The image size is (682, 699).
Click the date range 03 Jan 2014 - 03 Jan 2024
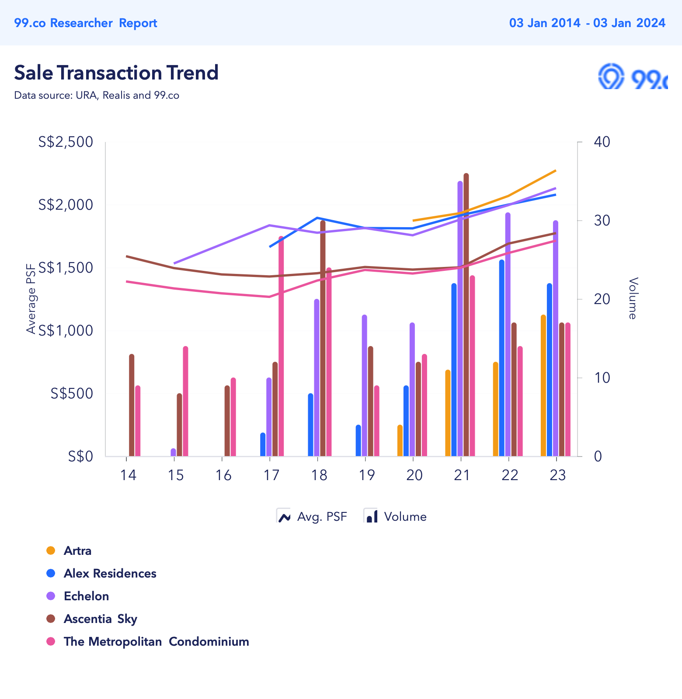[587, 23]
